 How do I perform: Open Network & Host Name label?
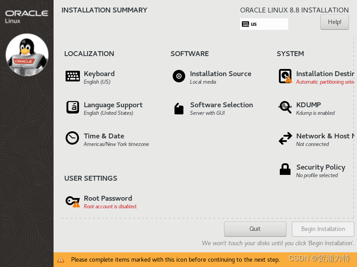[325, 136]
